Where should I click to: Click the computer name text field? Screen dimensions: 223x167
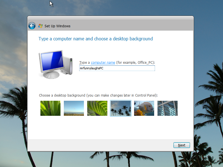click(117, 68)
